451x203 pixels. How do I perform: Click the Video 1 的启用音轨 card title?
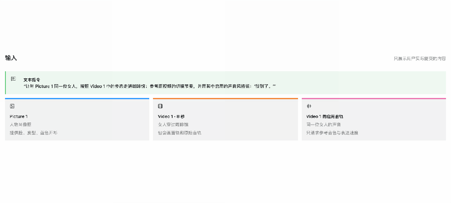pos(325,116)
